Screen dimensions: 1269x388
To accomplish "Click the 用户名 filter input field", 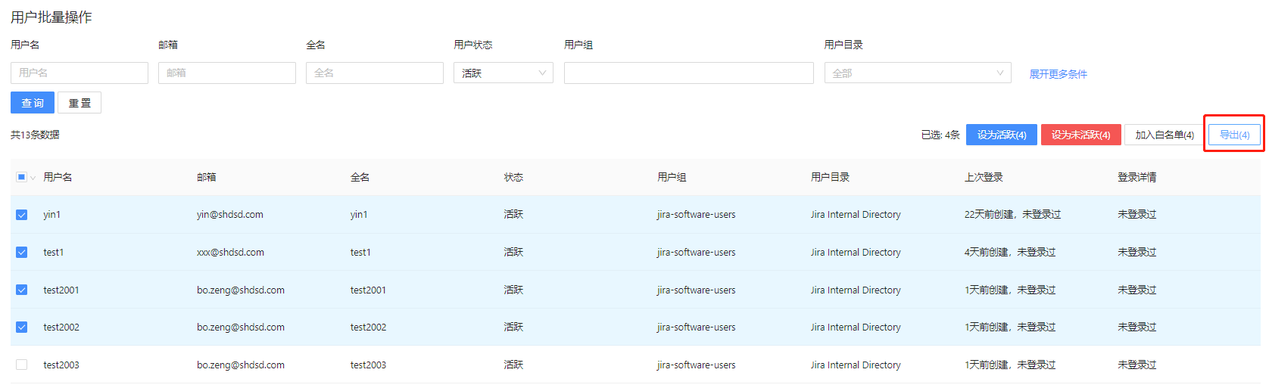I will pyautogui.click(x=80, y=73).
